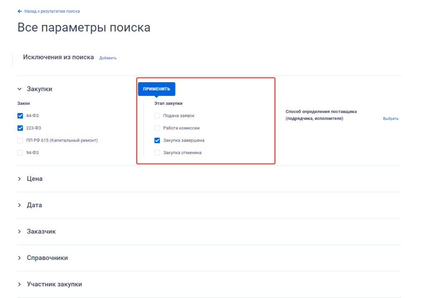Tick the Подача заявок checkbox
The height and width of the screenshot is (298, 427).
[x=157, y=116]
